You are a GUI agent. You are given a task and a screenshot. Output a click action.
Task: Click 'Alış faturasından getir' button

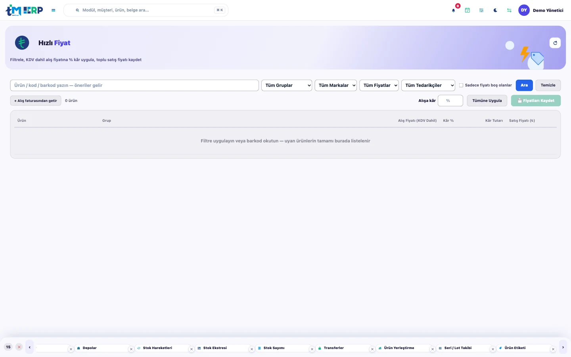click(x=36, y=101)
